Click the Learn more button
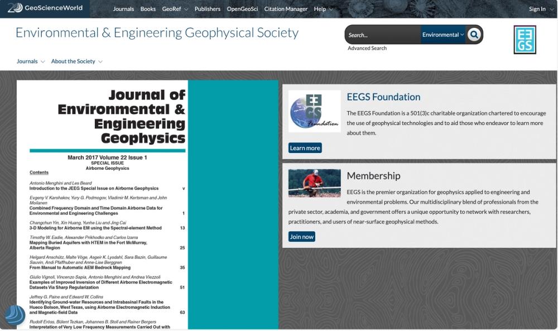This screenshot has height=331, width=558. pos(305,148)
